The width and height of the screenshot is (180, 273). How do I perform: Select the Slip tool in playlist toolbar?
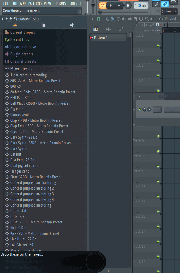130,19
